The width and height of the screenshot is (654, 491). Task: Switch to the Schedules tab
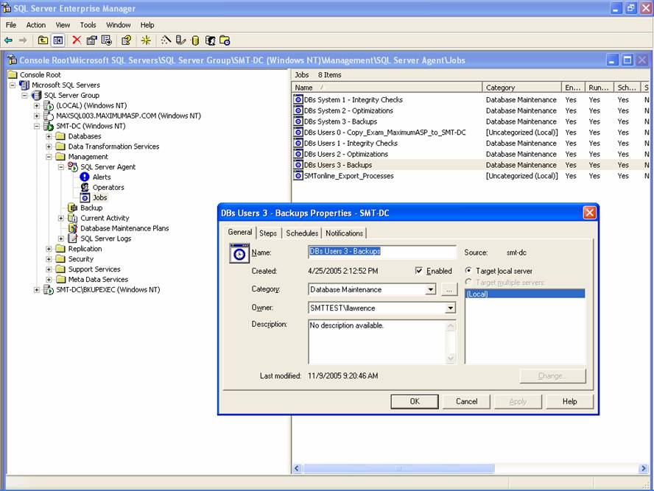(x=302, y=233)
